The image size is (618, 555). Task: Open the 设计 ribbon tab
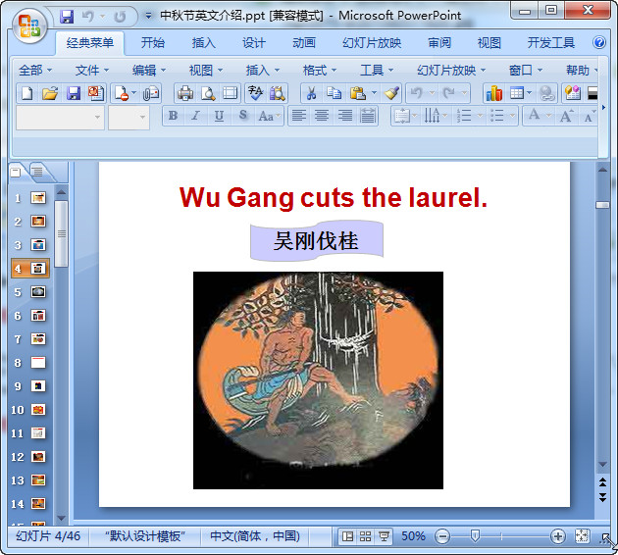point(254,42)
